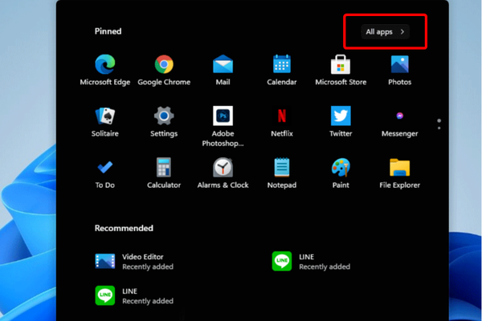Screen dimensions: 482x321
Task: Open recommended Video Editor item
Action: [134, 262]
